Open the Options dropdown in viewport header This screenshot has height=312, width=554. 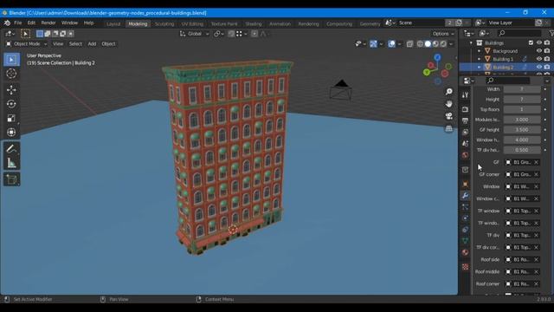443,34
